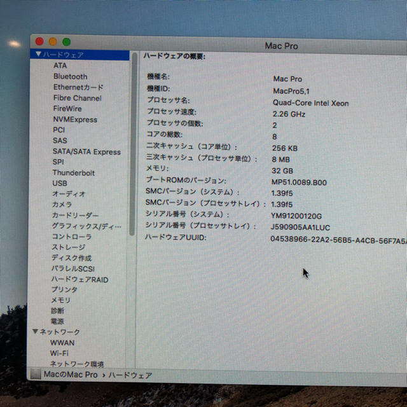Click MacのMac Pro in the path bar
This screenshot has width=407, height=407.
[x=71, y=375]
